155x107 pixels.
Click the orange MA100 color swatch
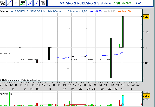[119, 11]
